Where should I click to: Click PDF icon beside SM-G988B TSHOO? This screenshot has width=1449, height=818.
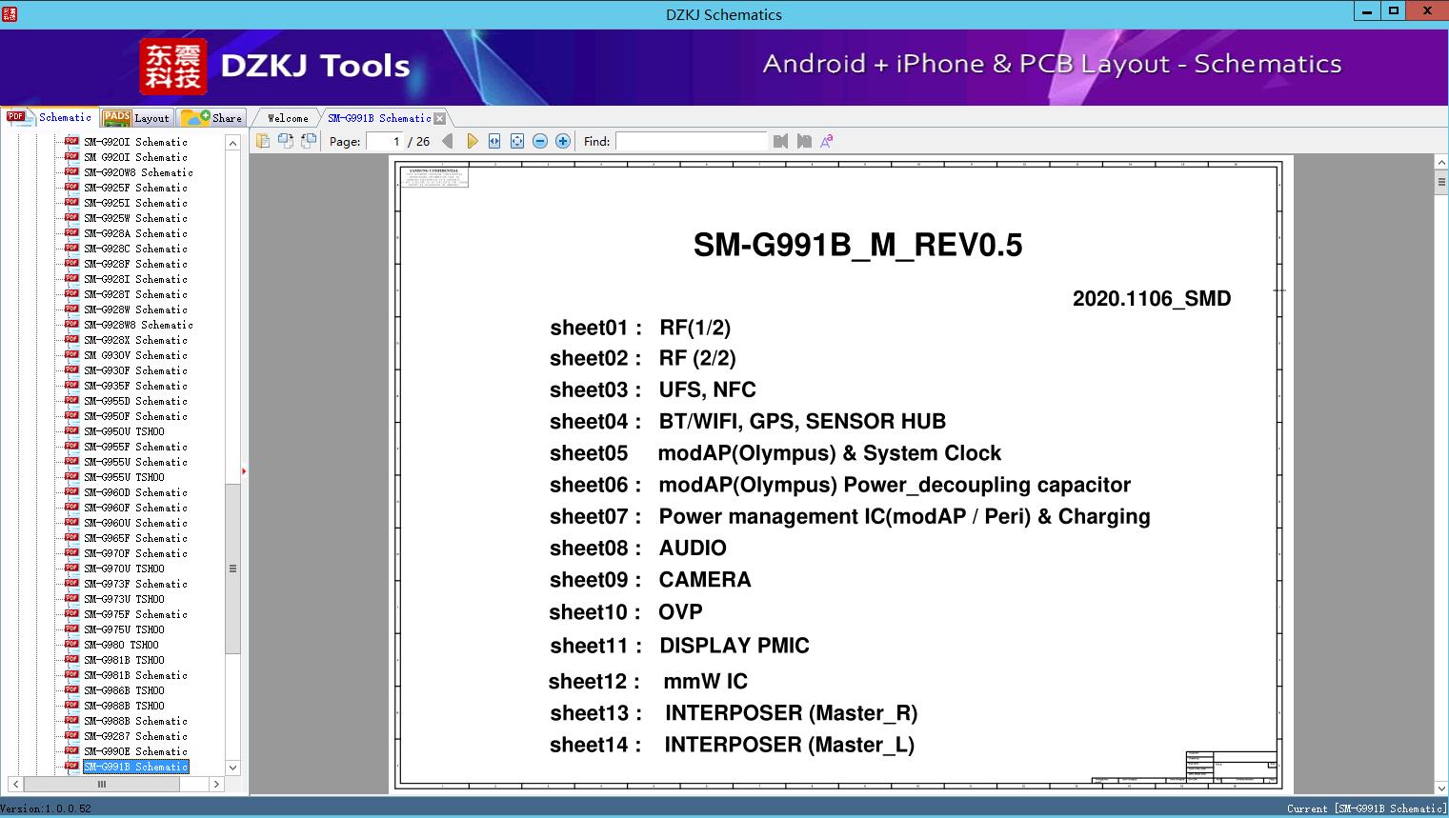[x=71, y=705]
